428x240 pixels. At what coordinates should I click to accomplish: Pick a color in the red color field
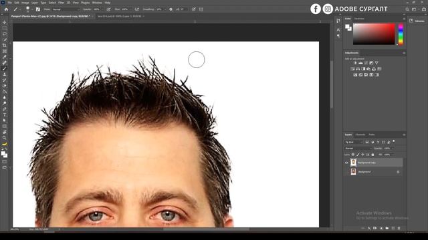tap(374, 34)
